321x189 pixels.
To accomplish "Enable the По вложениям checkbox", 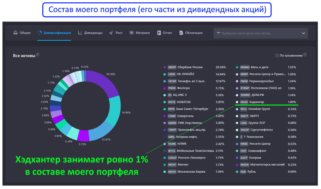I will tap(277, 55).
